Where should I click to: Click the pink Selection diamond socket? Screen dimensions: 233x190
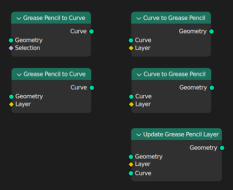[x=11, y=48]
